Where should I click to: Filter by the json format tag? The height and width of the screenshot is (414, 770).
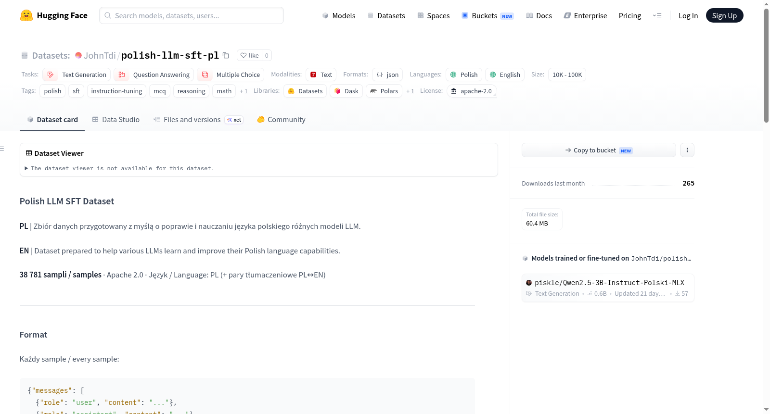click(387, 75)
